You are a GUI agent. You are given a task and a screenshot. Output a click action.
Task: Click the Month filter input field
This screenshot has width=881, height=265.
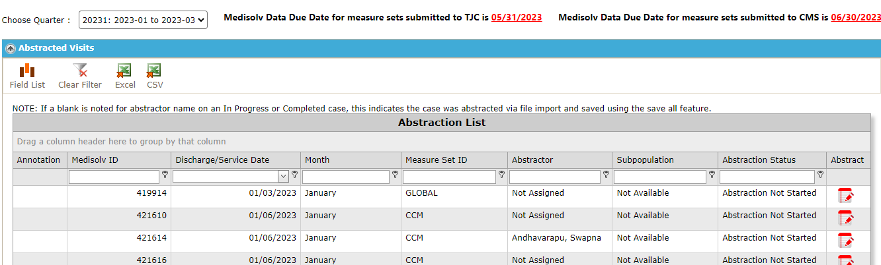coord(346,177)
